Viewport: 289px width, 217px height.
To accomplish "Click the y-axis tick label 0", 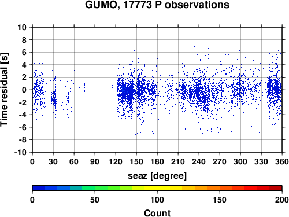I will [24, 90].
